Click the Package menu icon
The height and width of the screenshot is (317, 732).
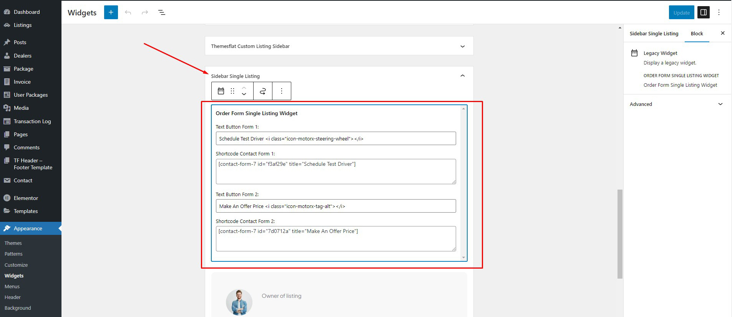7,69
